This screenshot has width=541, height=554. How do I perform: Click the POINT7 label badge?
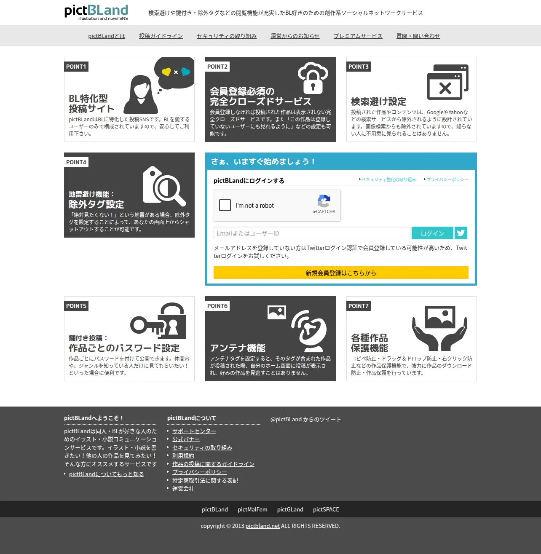coord(359,306)
